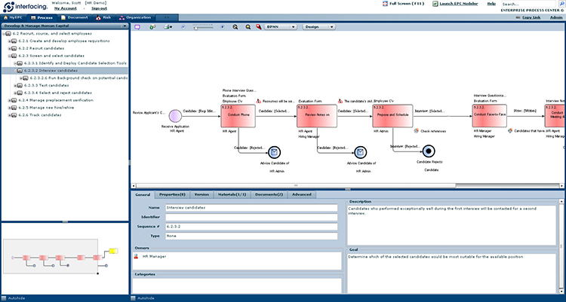Click the Copy Link link
The height and width of the screenshot is (302, 566).
point(531,17)
